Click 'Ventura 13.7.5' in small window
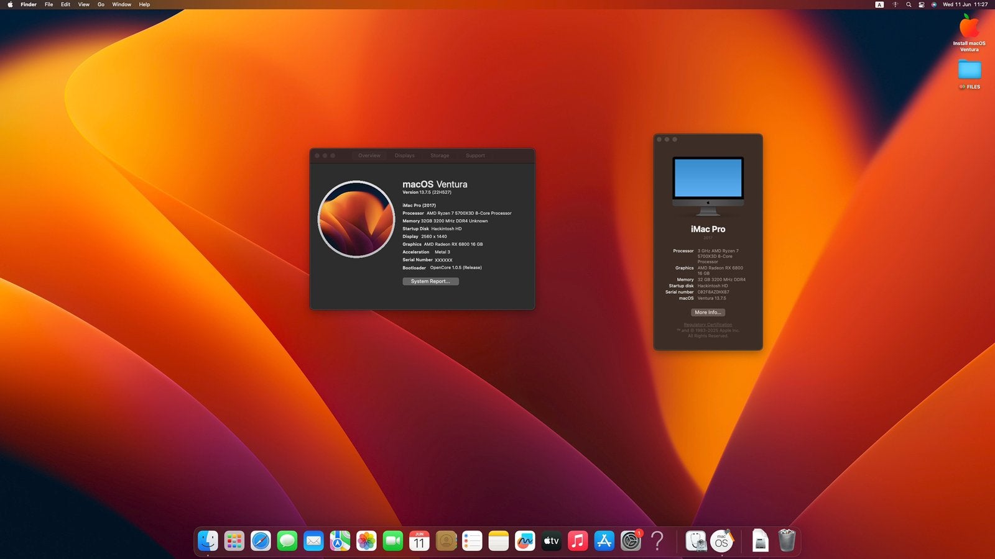The image size is (995, 559). [x=711, y=298]
